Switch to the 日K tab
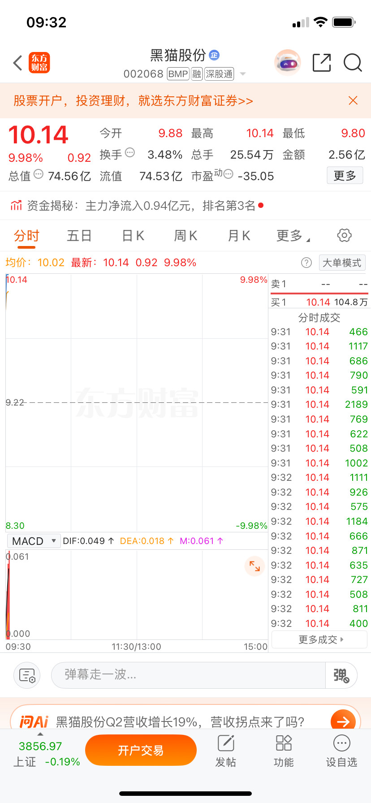Screen dimensions: 371x803 (x=133, y=236)
